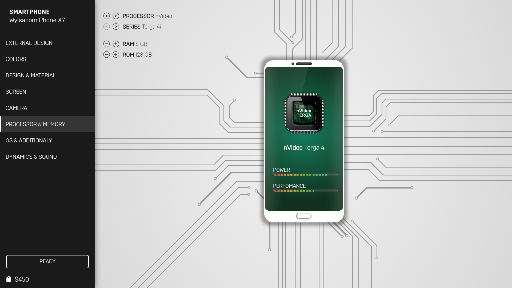View the nVideo Terga 4i chip thumbnail
512x288 pixels.
304,113
